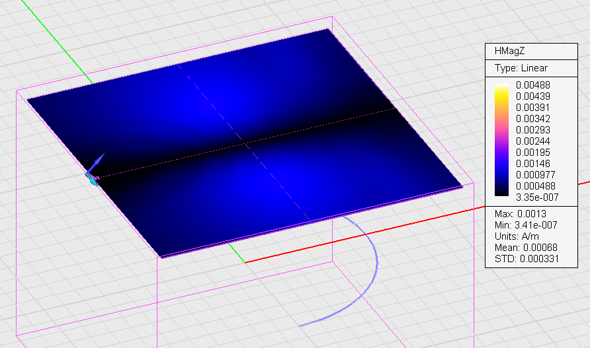Select the Type: Linear legend label
The width and height of the screenshot is (590, 348).
click(521, 68)
